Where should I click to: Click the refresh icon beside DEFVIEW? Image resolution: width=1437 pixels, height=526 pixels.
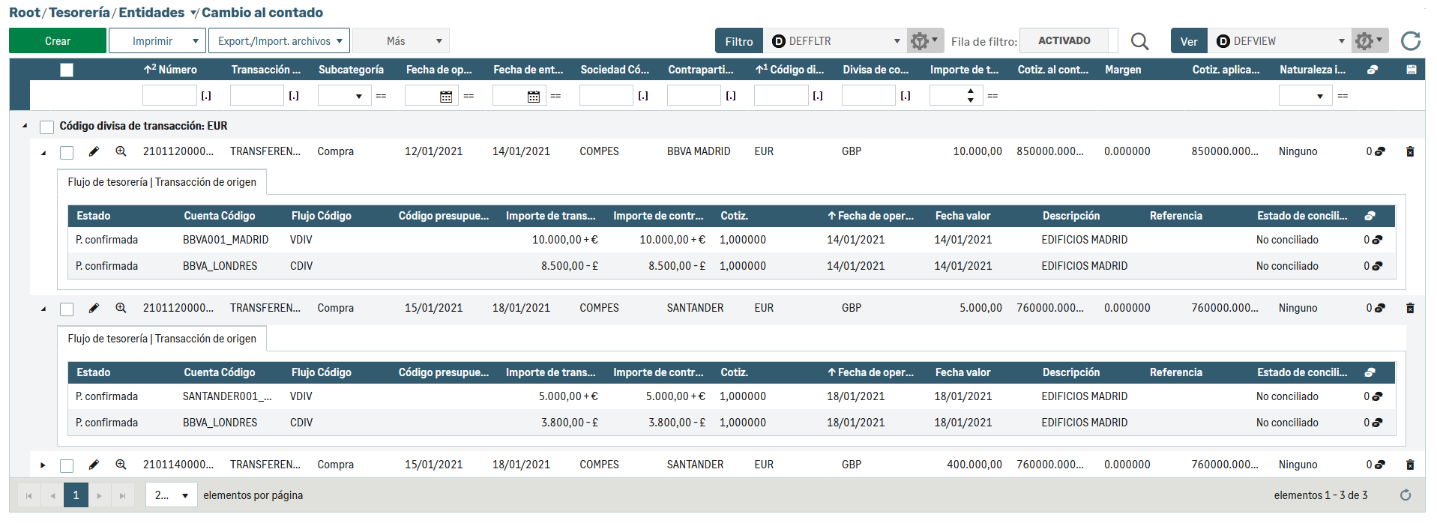1410,41
